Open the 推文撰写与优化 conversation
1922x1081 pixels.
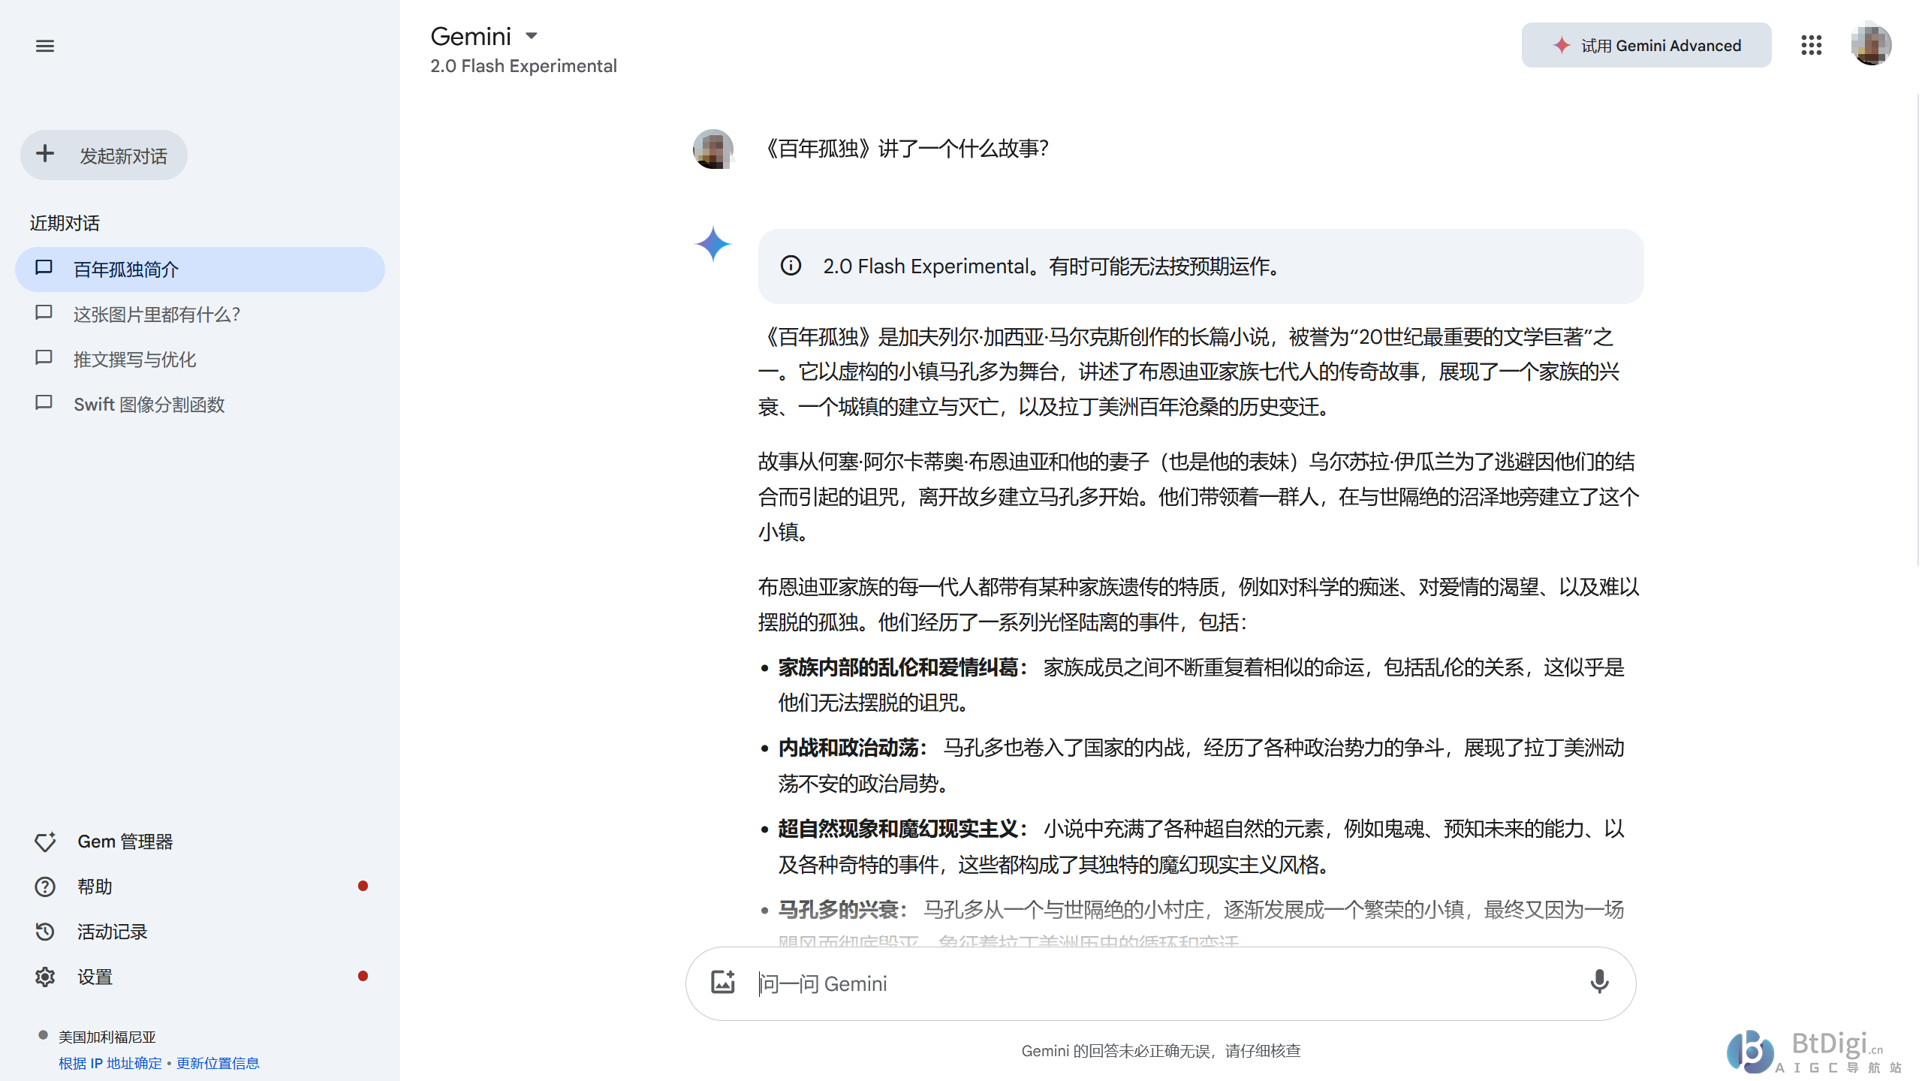click(200, 360)
